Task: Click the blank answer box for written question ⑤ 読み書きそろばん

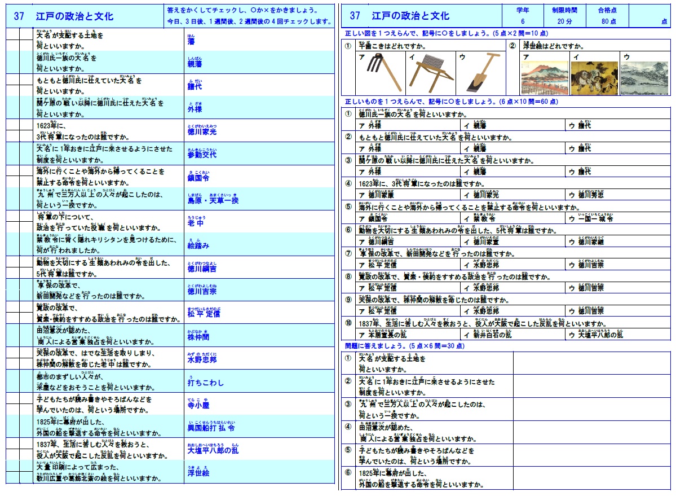Action: pyautogui.click(x=591, y=455)
